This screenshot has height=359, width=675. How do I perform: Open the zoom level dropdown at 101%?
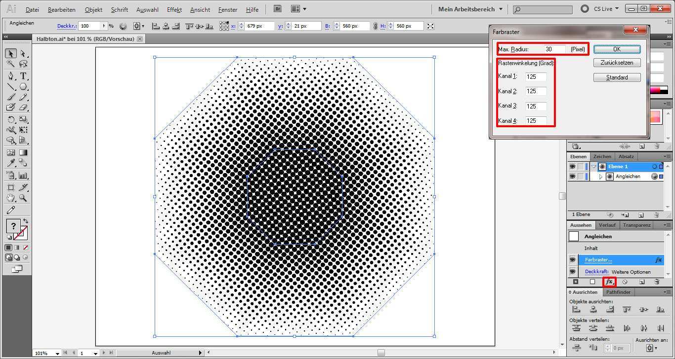tap(58, 353)
